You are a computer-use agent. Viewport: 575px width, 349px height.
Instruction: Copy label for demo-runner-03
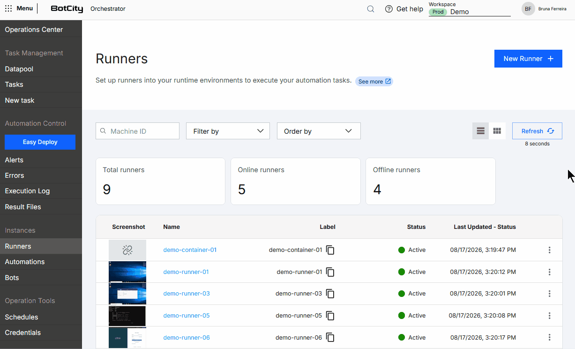click(330, 294)
